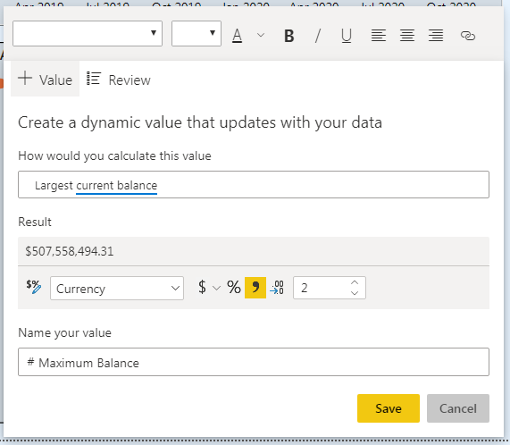The image size is (510, 445).
Task: Decrease decimal places with down arrow
Action: (x=355, y=293)
